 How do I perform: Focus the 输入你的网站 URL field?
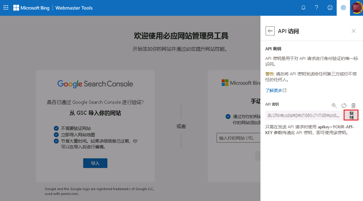click(238, 138)
